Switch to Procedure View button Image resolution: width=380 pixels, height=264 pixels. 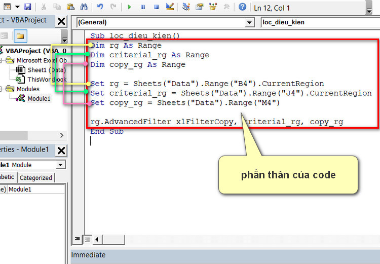click(78, 240)
